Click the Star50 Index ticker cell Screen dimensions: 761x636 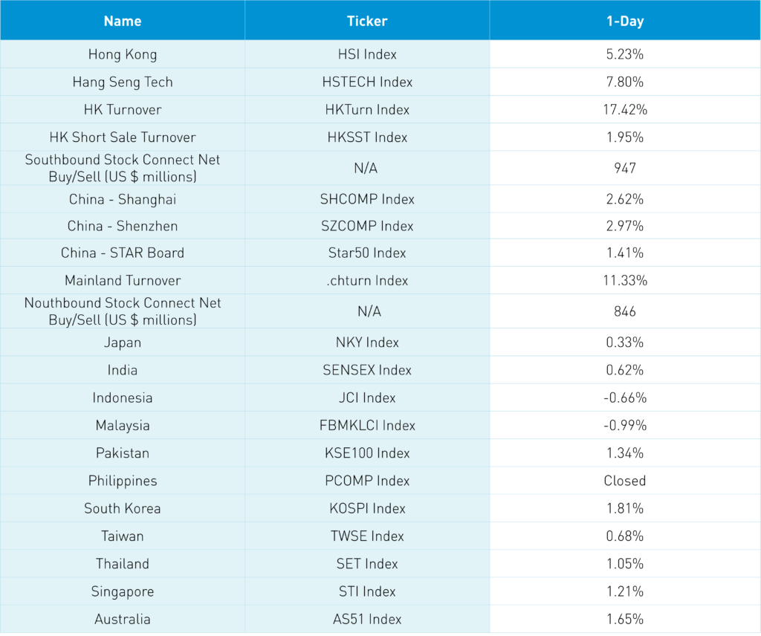point(367,253)
